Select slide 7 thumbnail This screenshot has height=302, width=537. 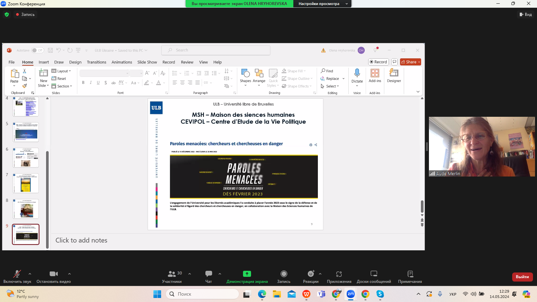pos(26,183)
